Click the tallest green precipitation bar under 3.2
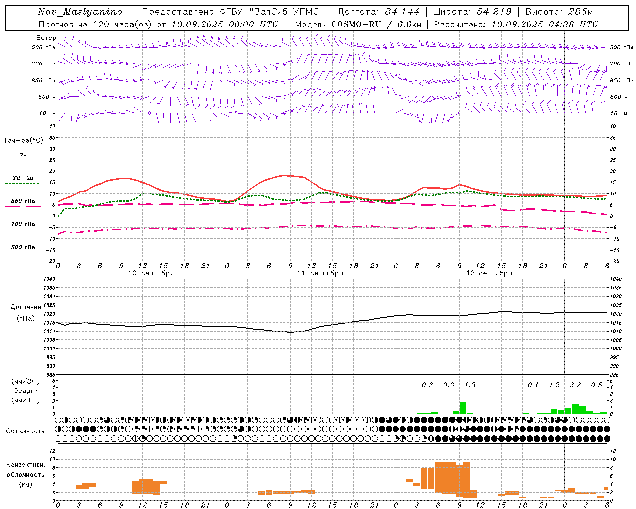 [x=575, y=409]
